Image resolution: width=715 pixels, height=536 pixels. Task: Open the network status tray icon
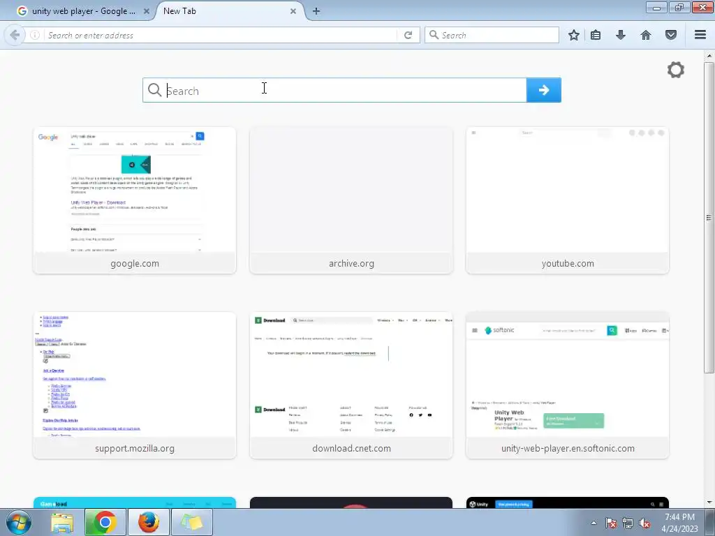(x=628, y=523)
